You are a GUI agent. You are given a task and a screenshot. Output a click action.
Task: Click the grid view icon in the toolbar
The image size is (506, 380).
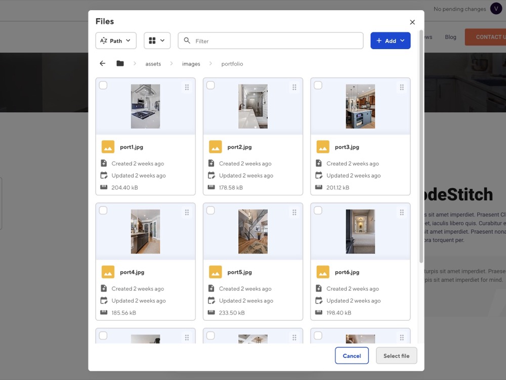coord(152,40)
